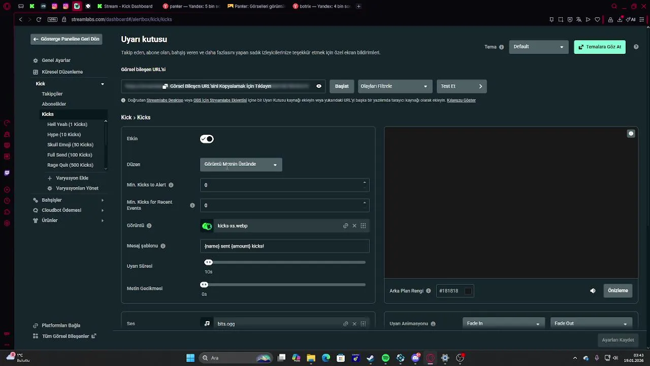Remove bits.ogg sound with X icon

(354, 324)
